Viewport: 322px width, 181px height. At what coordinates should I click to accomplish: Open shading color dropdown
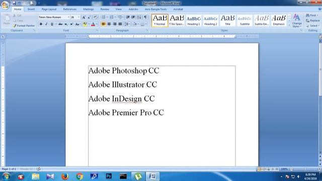(x=138, y=24)
